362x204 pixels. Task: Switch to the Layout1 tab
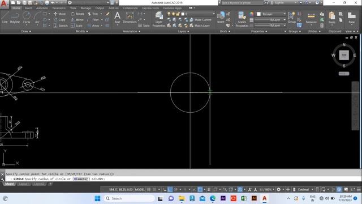click(24, 184)
